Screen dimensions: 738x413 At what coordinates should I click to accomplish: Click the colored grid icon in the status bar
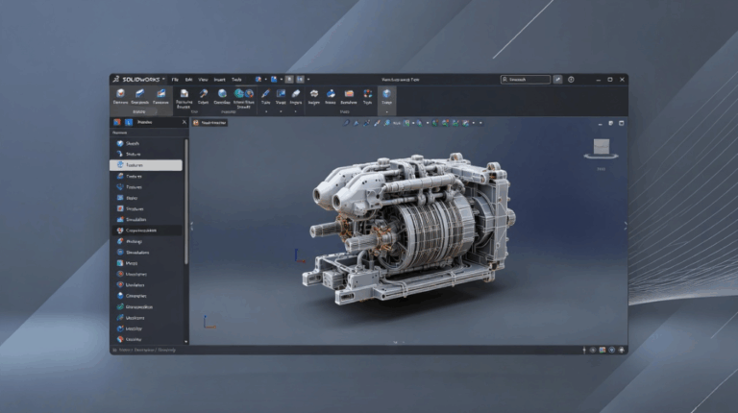(x=602, y=350)
